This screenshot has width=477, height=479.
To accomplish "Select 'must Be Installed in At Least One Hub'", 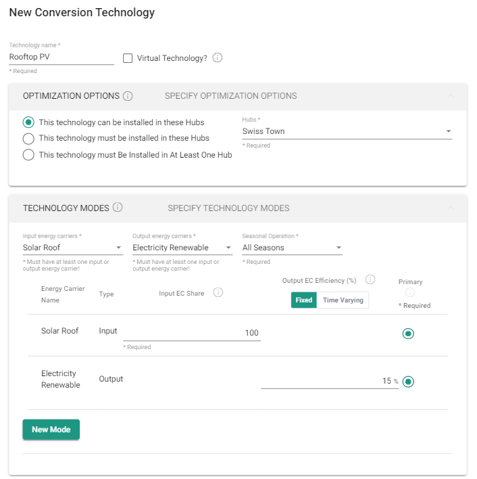I will (x=28, y=155).
